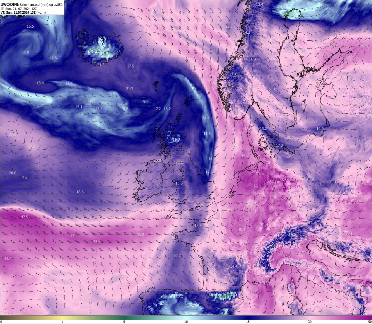Click the 44.0 value over the North Sea
Viewport: 372px width, 324px height.
[245, 155]
